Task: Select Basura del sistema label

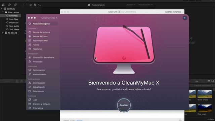Action: pos(41,32)
